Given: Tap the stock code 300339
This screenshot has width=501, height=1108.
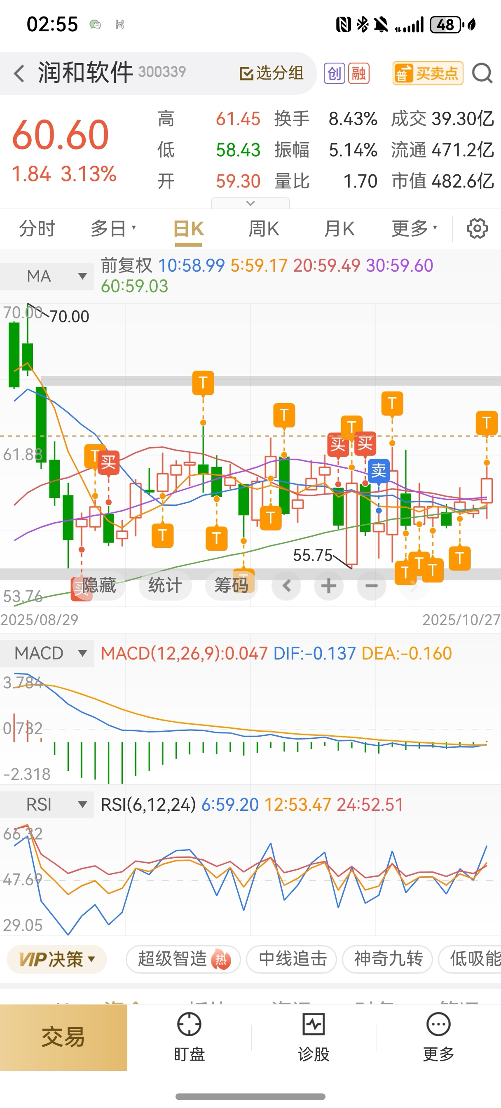Looking at the screenshot, I should 162,72.
